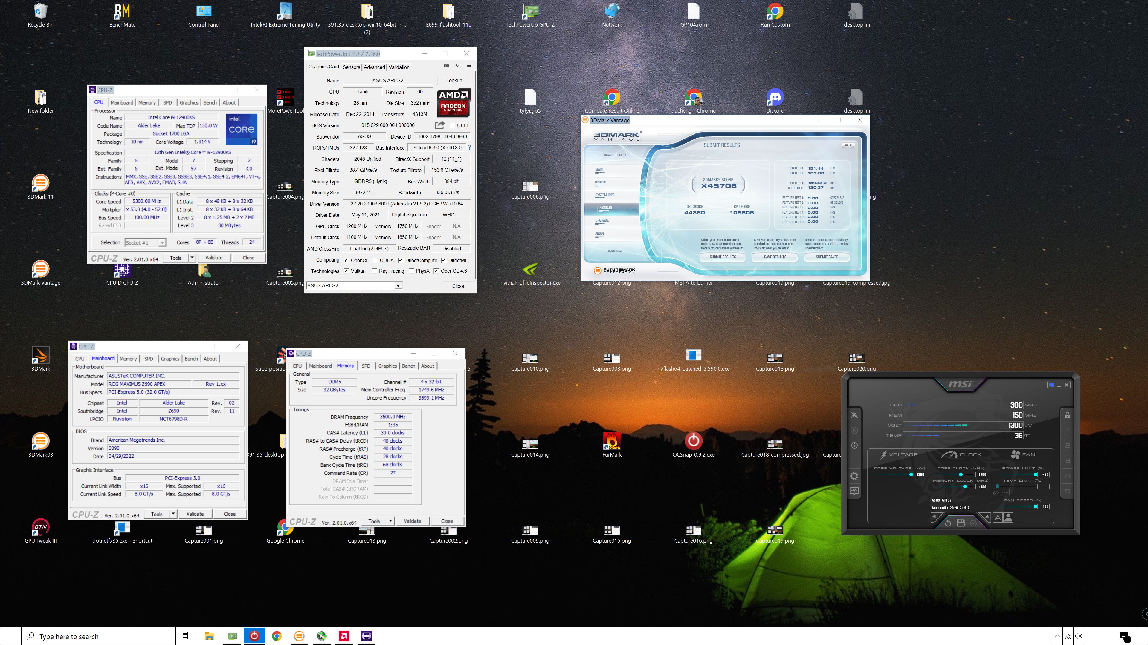This screenshot has width=1148, height=645.
Task: Show hidden system tray icons chevron
Action: (x=1057, y=636)
